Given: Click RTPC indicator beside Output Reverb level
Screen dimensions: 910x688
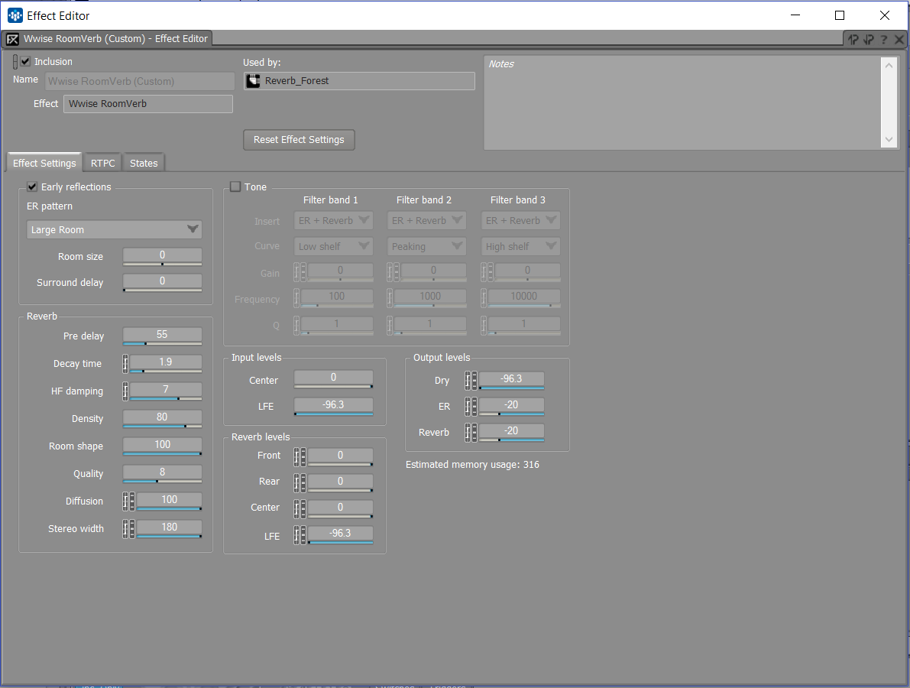Looking at the screenshot, I should point(468,433).
